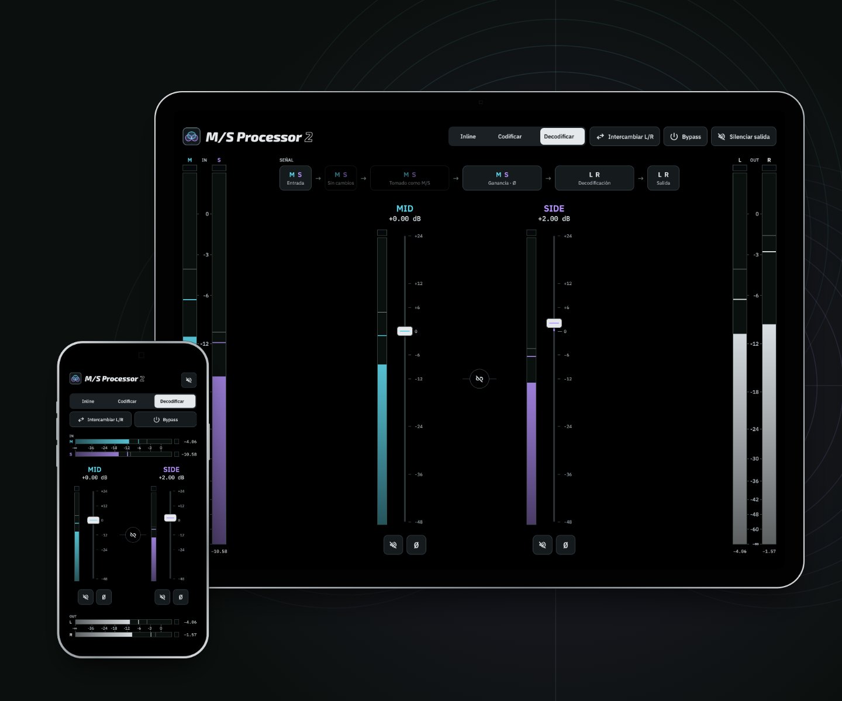842x701 pixels.
Task: Click the +0.00 dB value on phone
Action: (x=94, y=478)
